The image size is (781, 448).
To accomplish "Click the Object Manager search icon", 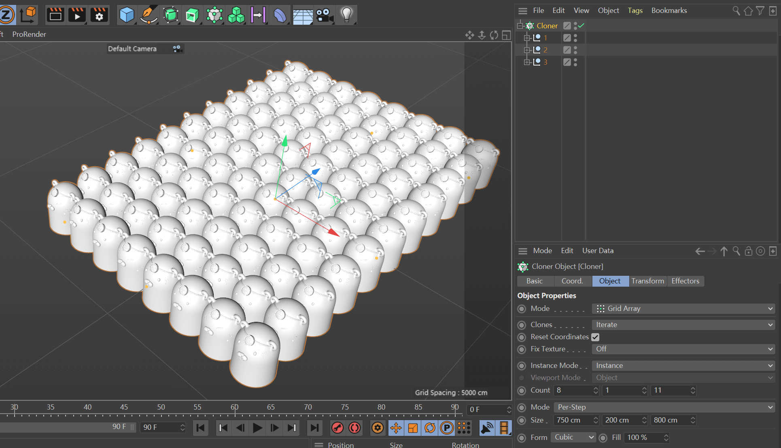I will coord(736,11).
